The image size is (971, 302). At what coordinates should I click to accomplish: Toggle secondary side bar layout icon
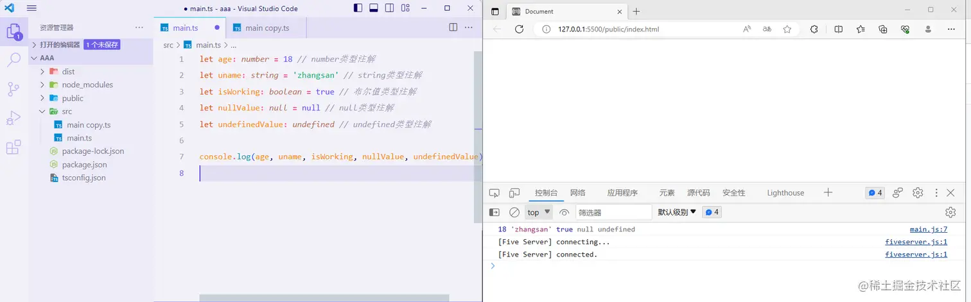pos(389,8)
